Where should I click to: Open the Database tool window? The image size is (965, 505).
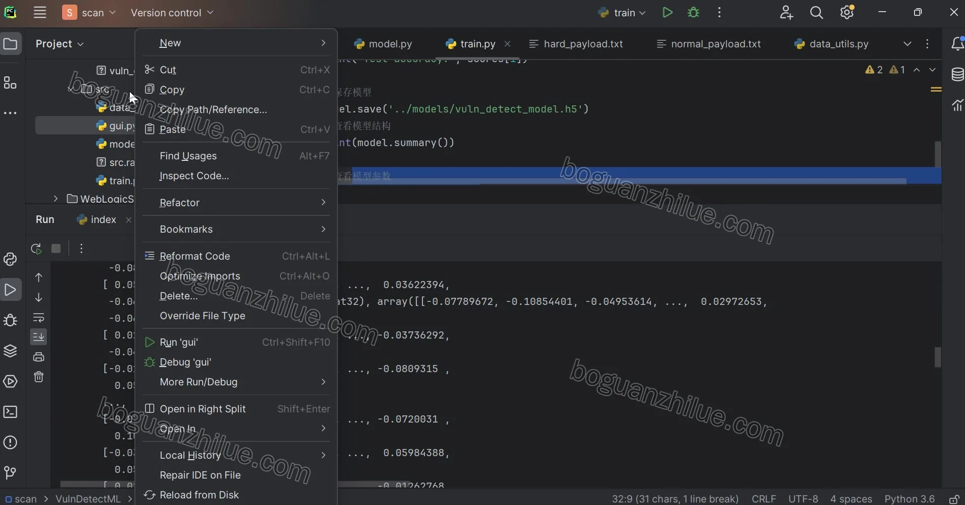[x=957, y=74]
